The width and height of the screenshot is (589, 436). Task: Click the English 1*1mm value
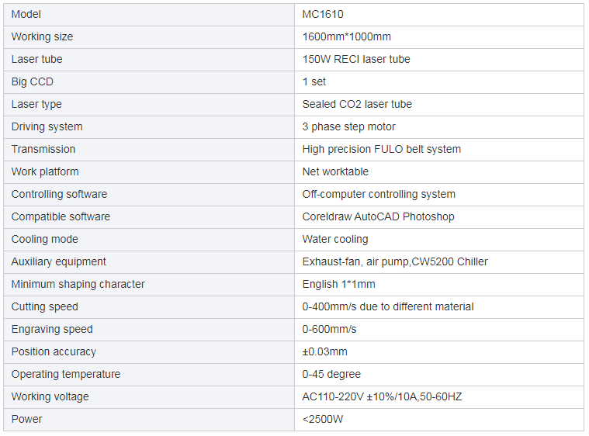[x=338, y=284]
